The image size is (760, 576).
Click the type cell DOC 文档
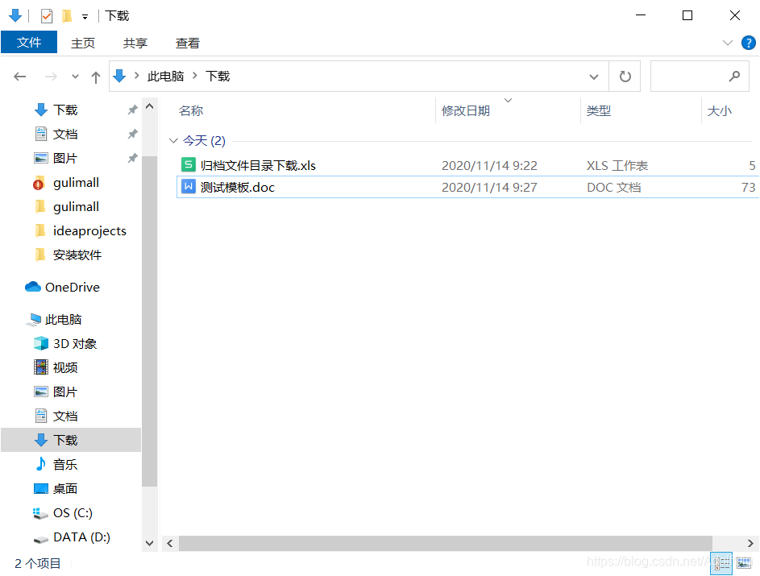613,187
